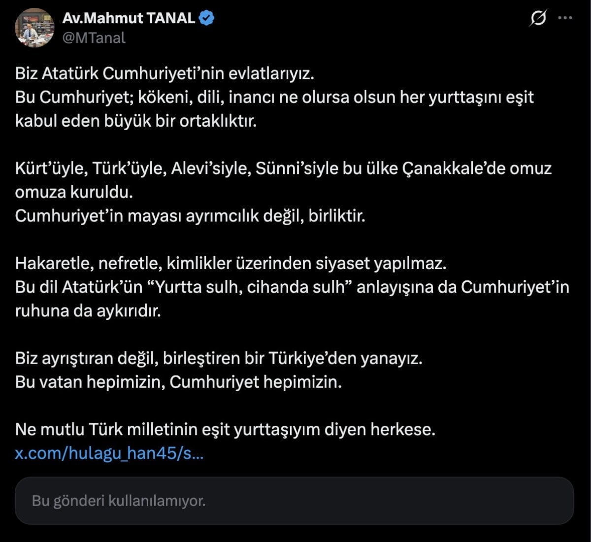Open Mahmut Tanal's profile avatar

tap(34, 28)
